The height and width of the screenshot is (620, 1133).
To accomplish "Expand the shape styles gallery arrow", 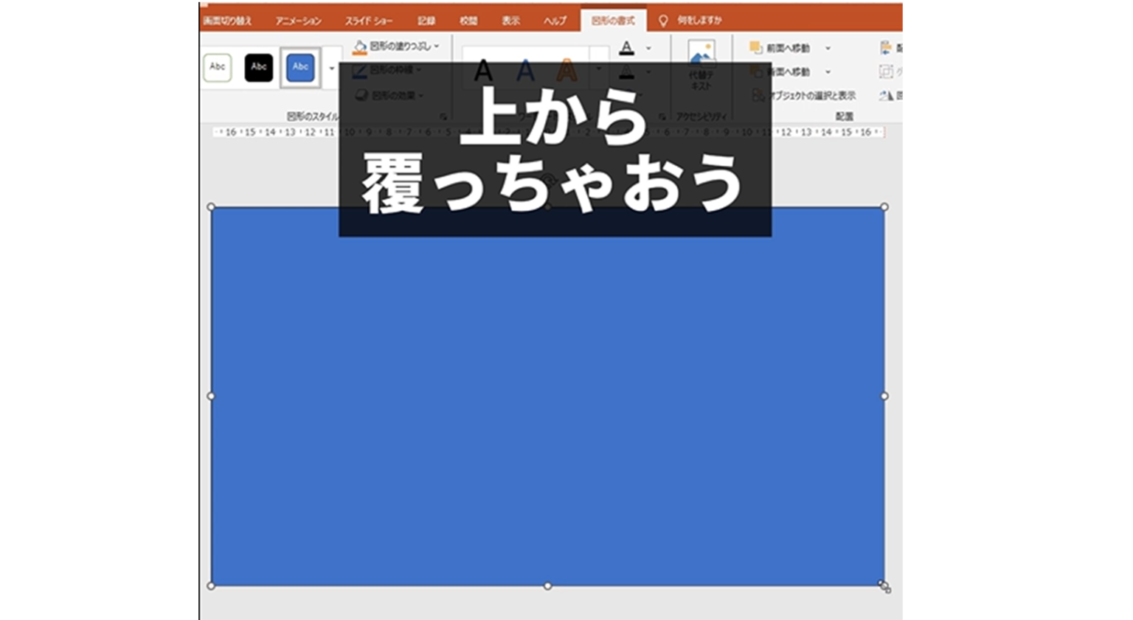I will point(332,68).
